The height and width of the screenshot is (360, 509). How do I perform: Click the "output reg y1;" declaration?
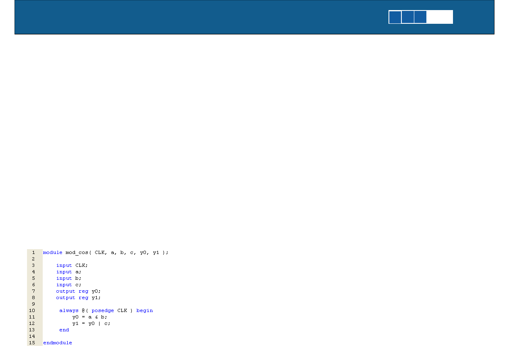click(78, 298)
